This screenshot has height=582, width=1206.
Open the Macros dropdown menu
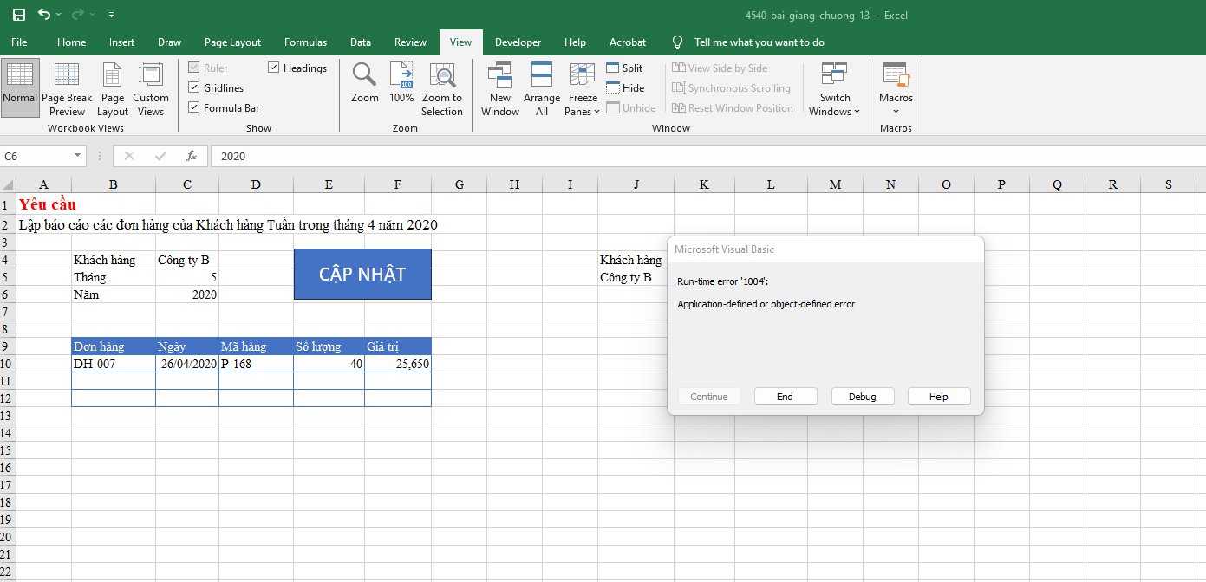coord(896,89)
